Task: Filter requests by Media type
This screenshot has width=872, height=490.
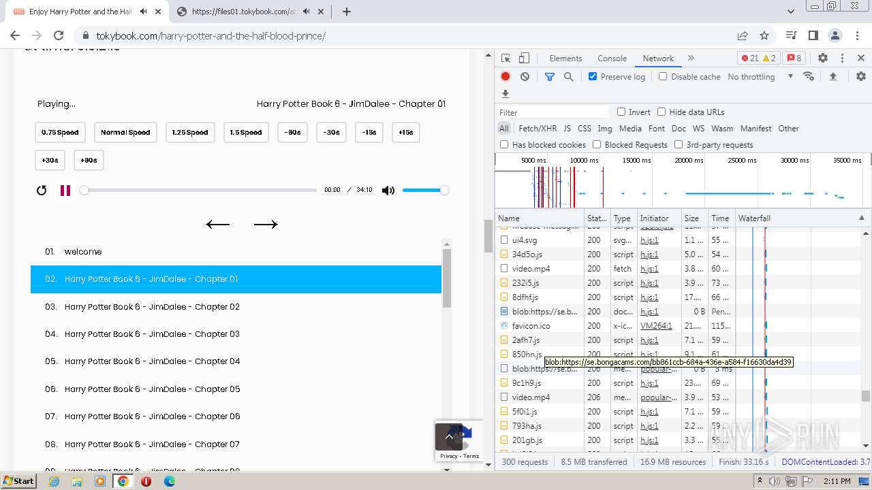Action: coord(630,128)
